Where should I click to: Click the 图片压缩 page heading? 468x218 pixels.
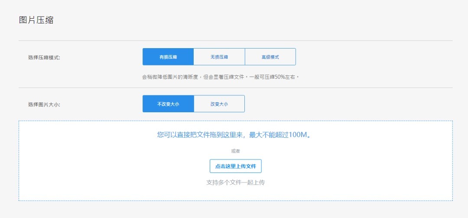(36, 20)
